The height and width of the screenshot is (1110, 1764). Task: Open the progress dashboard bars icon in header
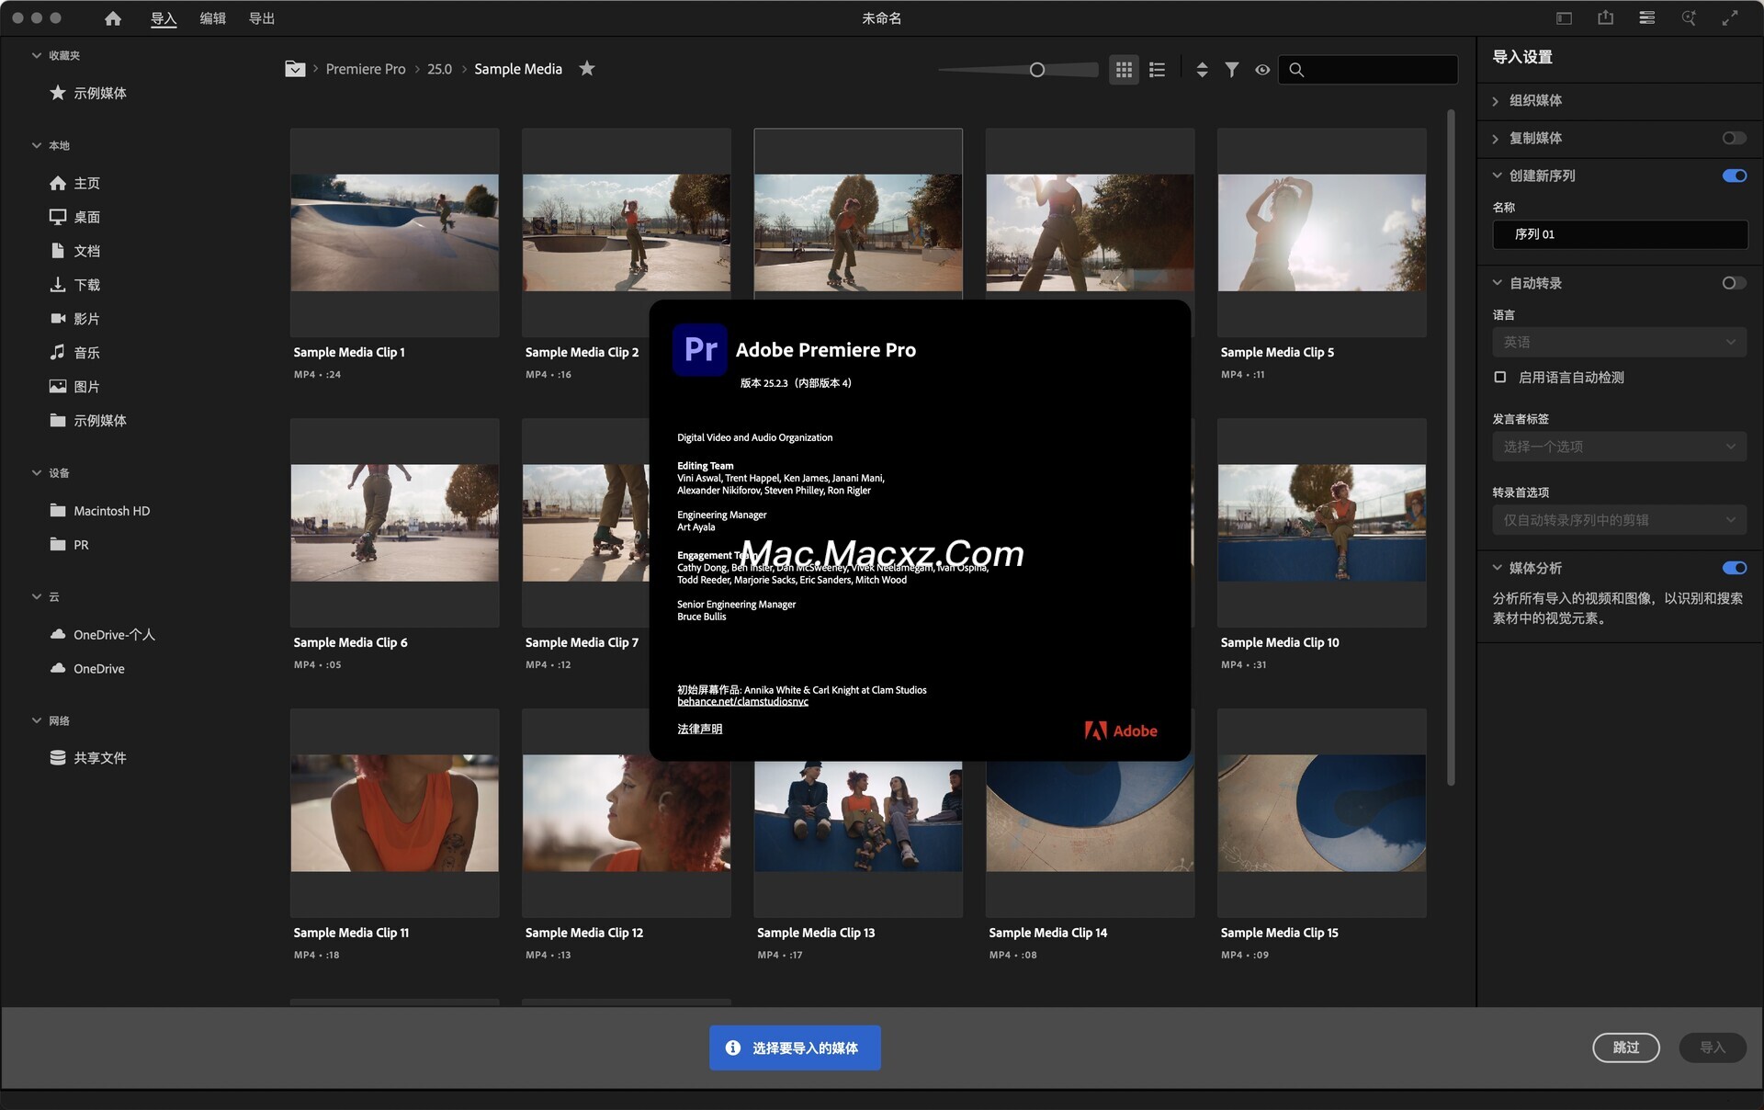click(x=1646, y=18)
